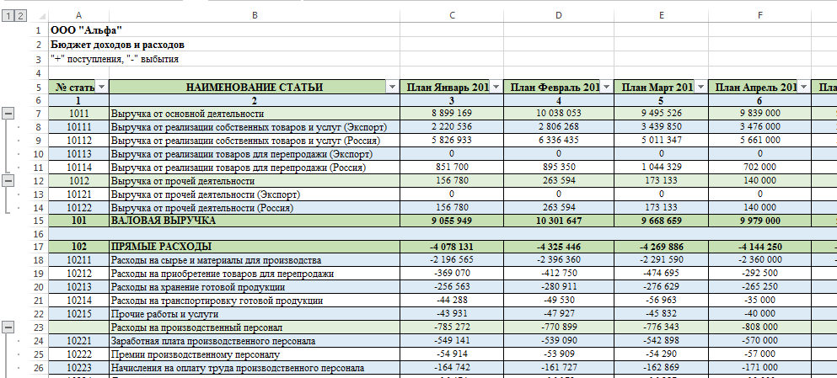Select value -2 291 590
Viewport: 837px width, 378px height.
[x=662, y=260]
